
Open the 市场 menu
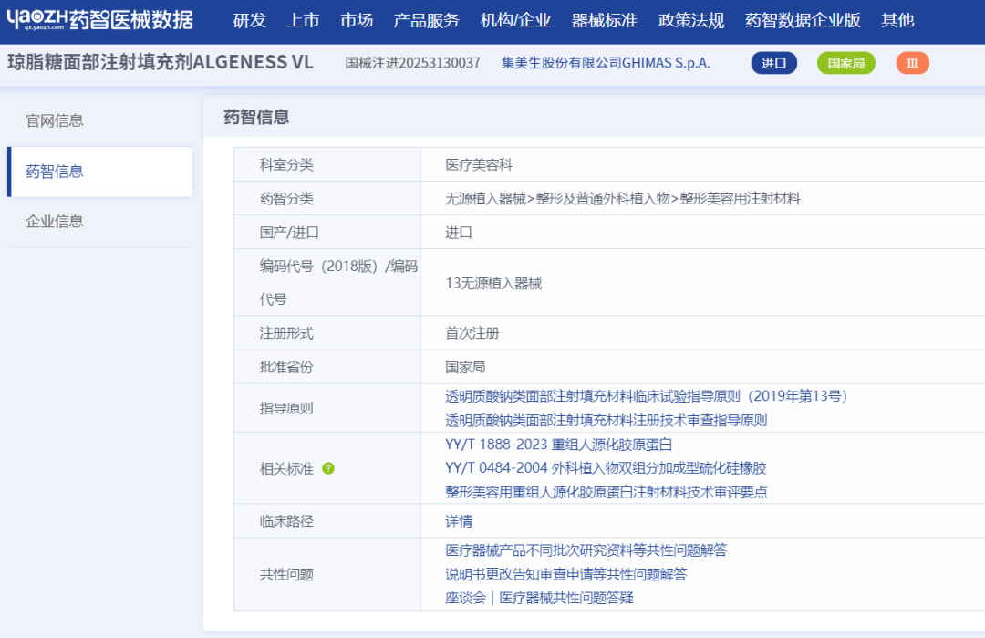click(x=357, y=20)
